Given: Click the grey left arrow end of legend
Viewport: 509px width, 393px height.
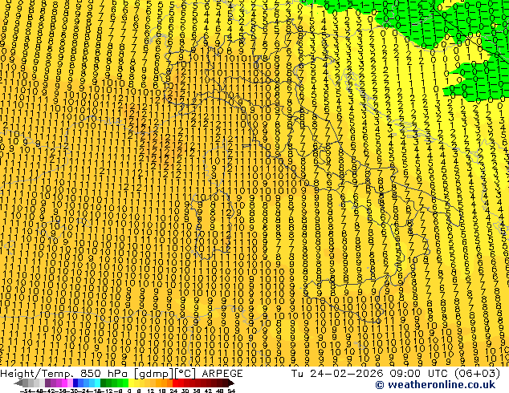Looking at the screenshot, I should [x=18, y=383].
